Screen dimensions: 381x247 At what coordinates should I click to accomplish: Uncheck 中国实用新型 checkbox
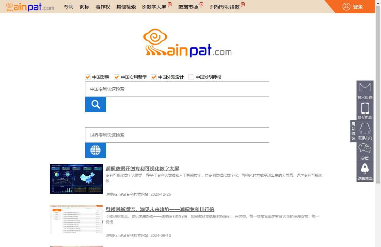pos(116,77)
